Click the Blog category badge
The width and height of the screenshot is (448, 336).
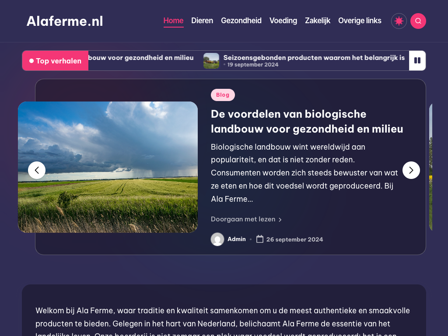pyautogui.click(x=223, y=95)
